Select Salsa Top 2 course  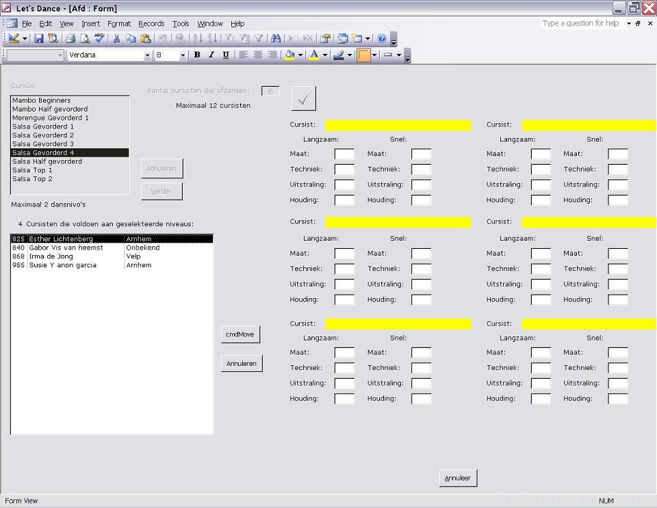(x=70, y=179)
